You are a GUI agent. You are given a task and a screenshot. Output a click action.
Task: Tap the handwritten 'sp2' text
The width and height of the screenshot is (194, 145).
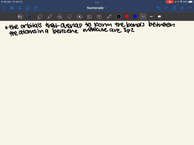pyautogui.click(x=129, y=30)
